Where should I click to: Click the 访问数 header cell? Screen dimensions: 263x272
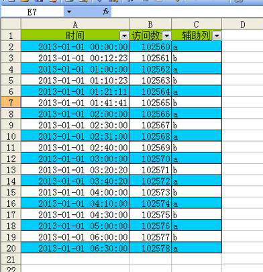coord(150,36)
